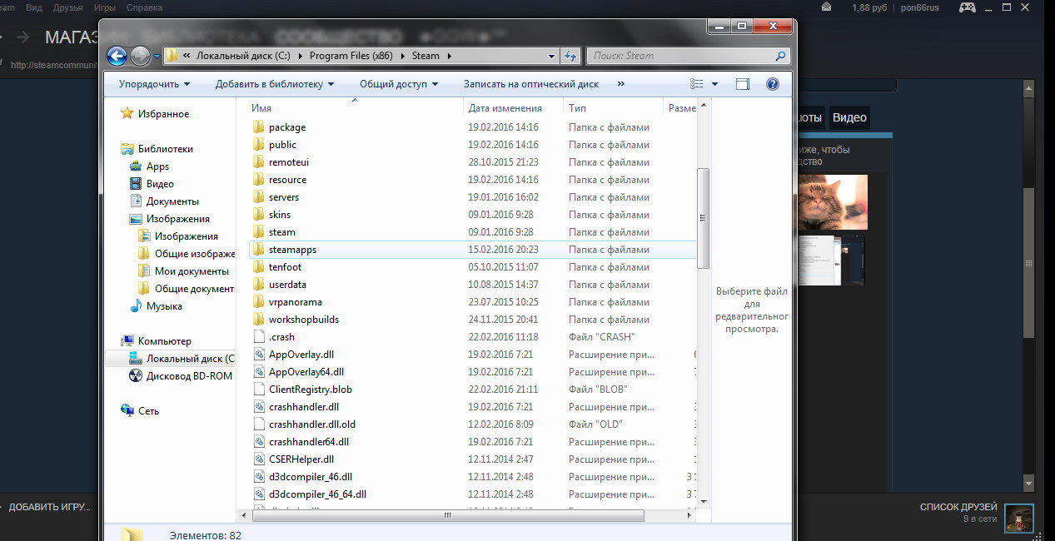Select the resource folder icon

(258, 180)
